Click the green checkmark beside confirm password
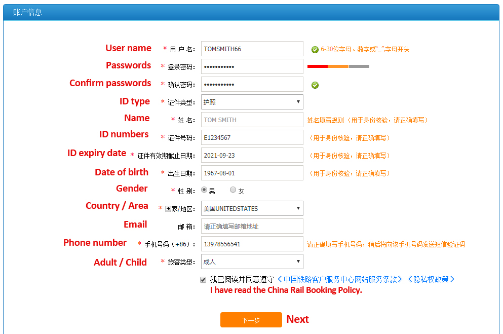Viewport: 503px width, 334px height. [315, 85]
